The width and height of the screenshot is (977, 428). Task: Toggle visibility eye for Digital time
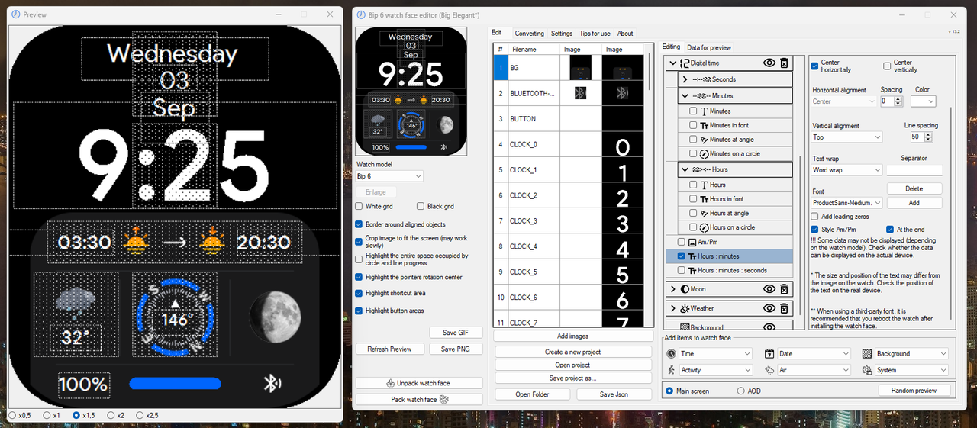click(769, 63)
